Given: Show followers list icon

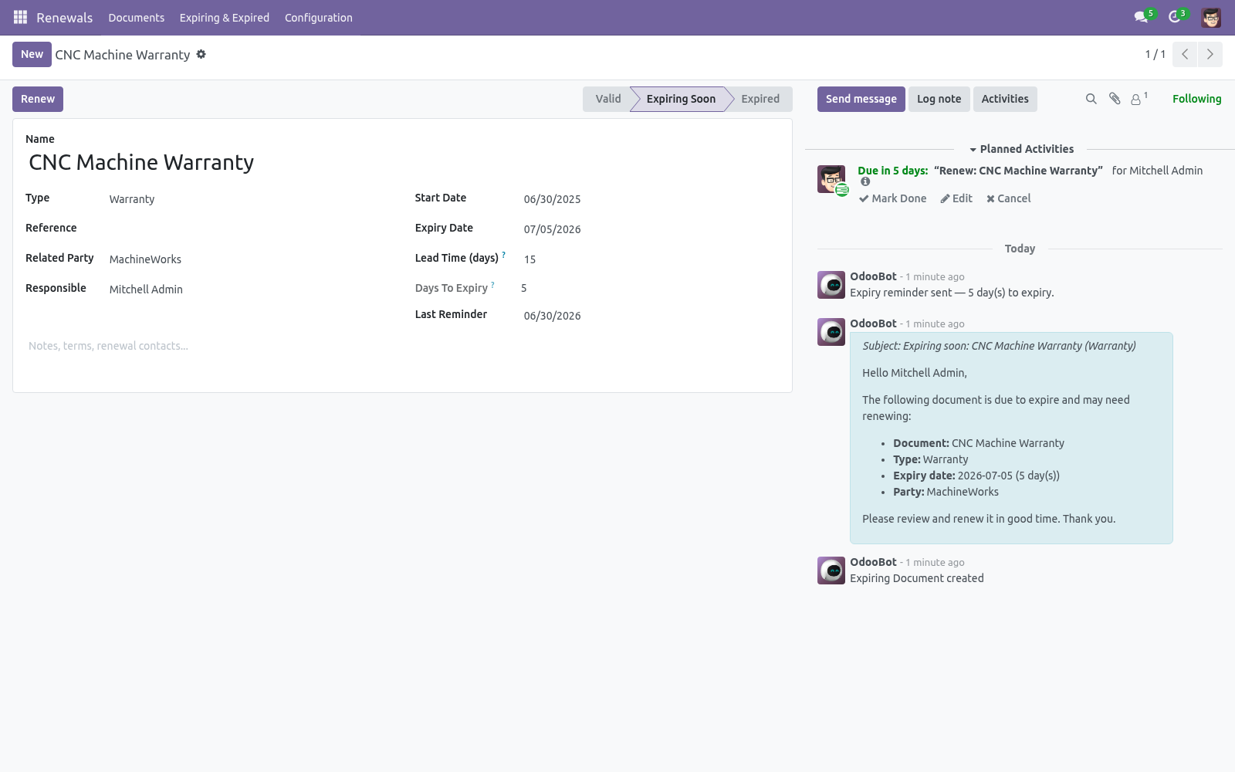Looking at the screenshot, I should (1139, 99).
